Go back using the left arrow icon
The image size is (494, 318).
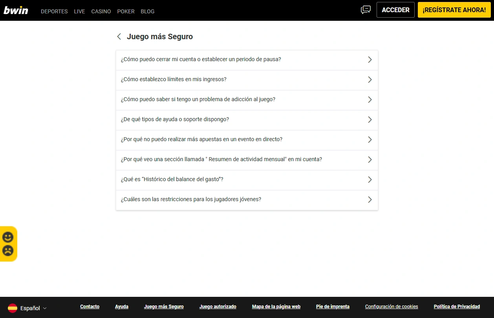click(119, 36)
